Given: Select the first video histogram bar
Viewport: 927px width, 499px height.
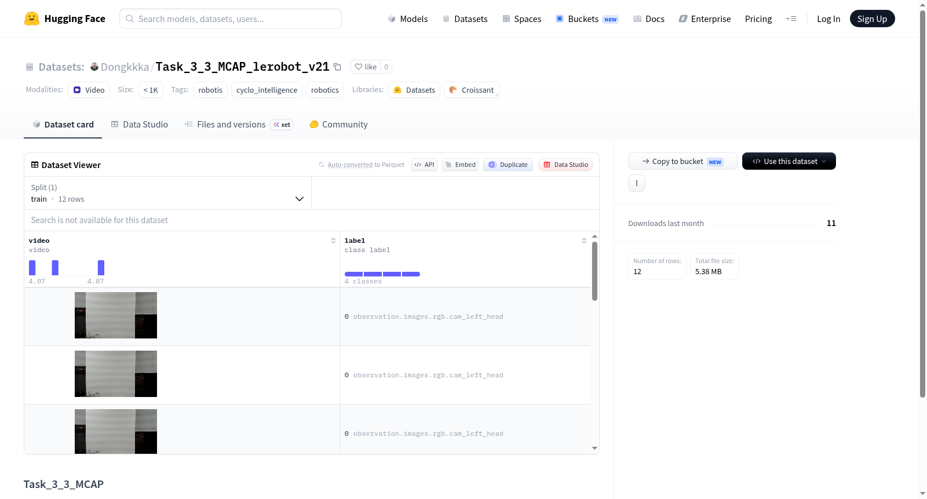Looking at the screenshot, I should point(32,268).
